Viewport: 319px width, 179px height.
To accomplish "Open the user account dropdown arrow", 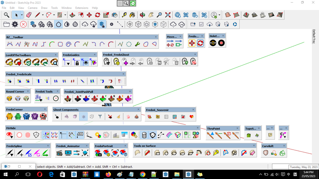I will pyautogui.click(x=219, y=15).
